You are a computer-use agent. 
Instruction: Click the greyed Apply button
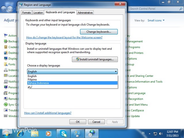[x=115, y=122]
